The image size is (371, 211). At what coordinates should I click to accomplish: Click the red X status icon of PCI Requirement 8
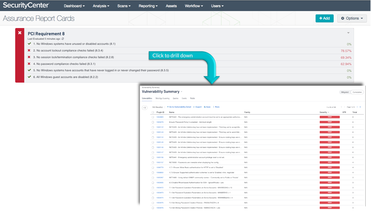[x=20, y=33]
